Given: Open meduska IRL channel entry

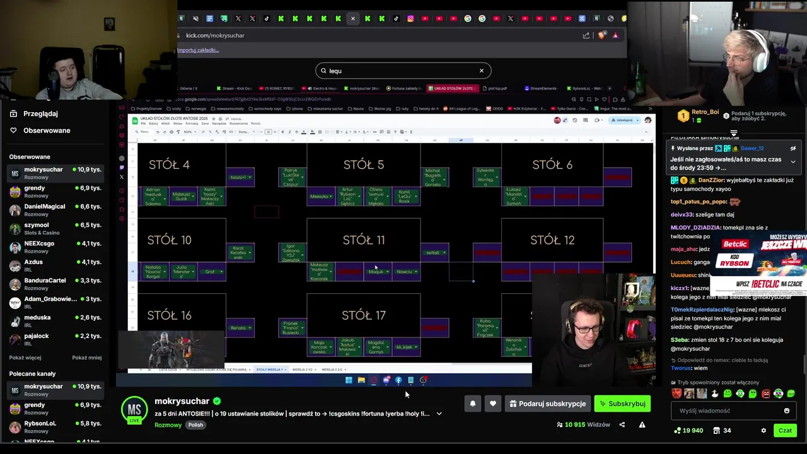Looking at the screenshot, I should (55, 320).
